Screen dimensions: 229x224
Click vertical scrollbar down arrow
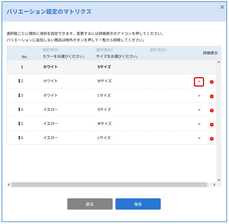point(219,180)
